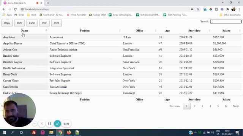Open File Explorer from taskbar

tap(51, 133)
